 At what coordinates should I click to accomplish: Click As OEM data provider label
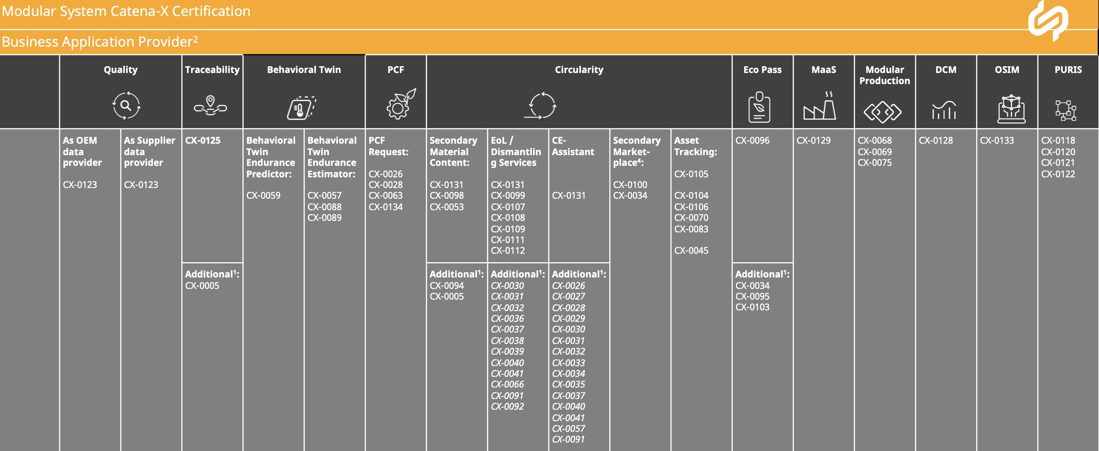[82, 151]
